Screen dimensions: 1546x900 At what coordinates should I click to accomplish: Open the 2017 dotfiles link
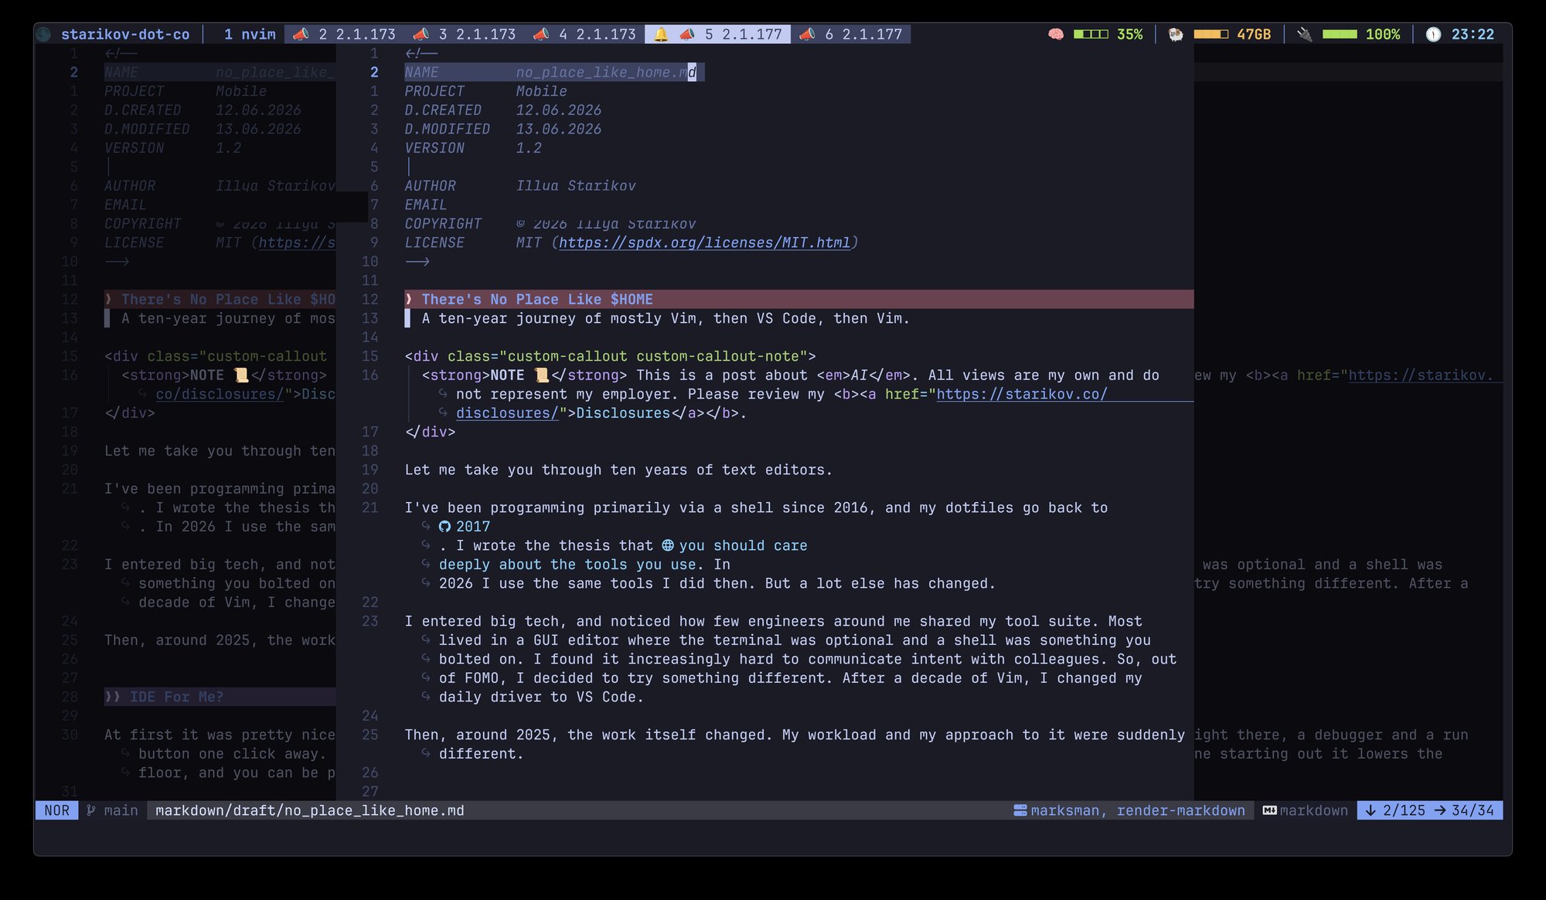(473, 527)
